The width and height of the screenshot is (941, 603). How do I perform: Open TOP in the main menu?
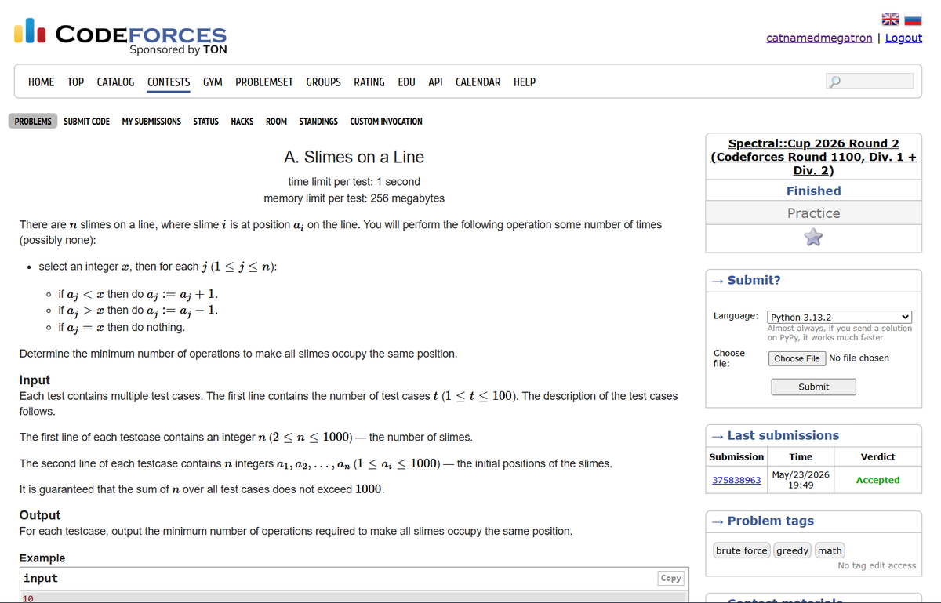point(76,82)
